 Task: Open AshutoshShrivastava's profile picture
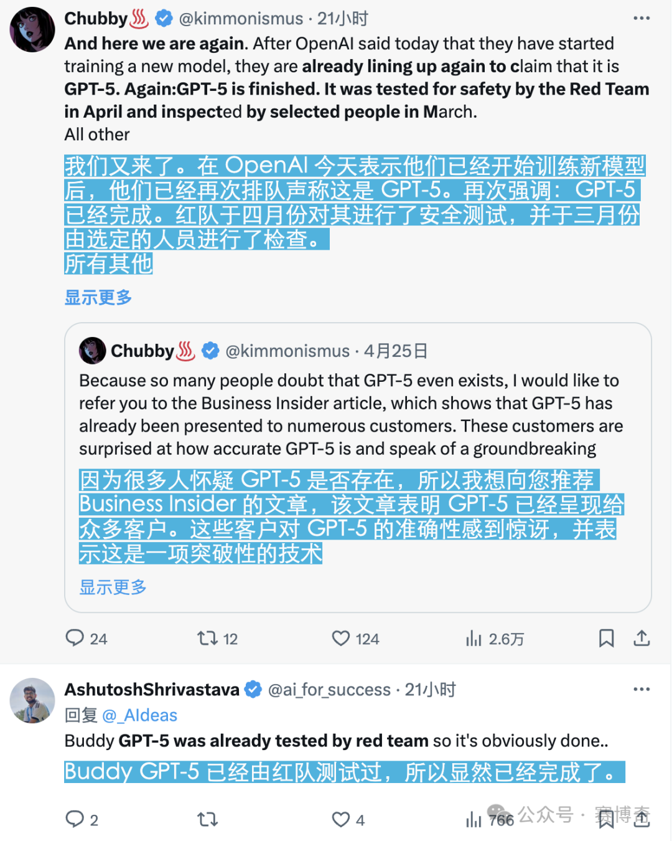point(32,700)
